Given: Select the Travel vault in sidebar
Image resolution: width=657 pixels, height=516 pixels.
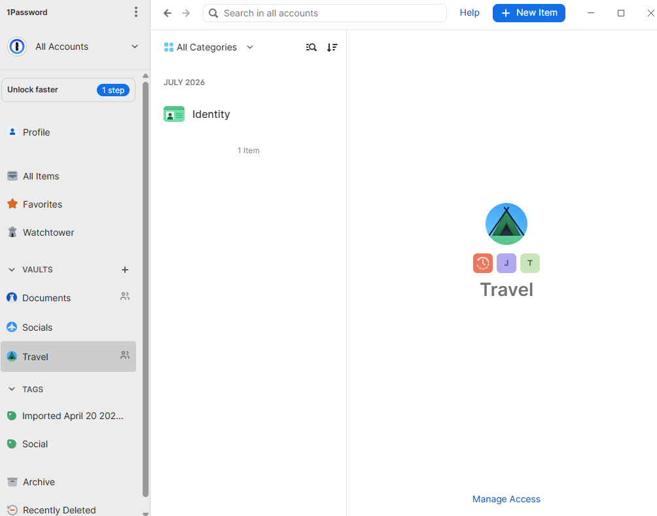Looking at the screenshot, I should (68, 357).
